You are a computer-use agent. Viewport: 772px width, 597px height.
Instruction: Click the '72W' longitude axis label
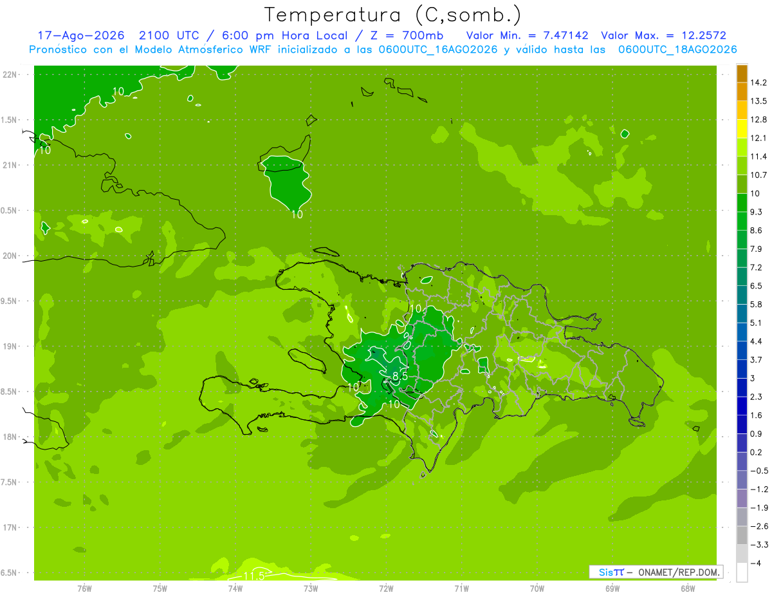tap(386, 589)
